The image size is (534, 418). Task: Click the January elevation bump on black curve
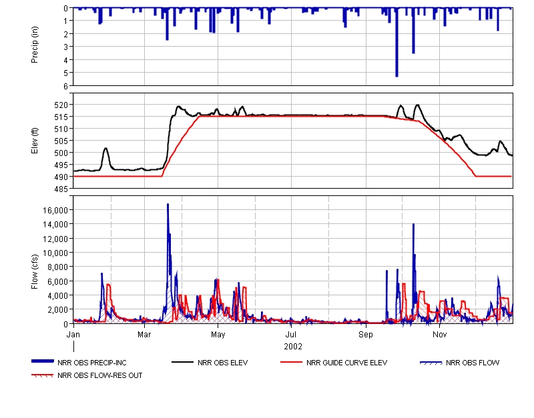click(x=106, y=149)
